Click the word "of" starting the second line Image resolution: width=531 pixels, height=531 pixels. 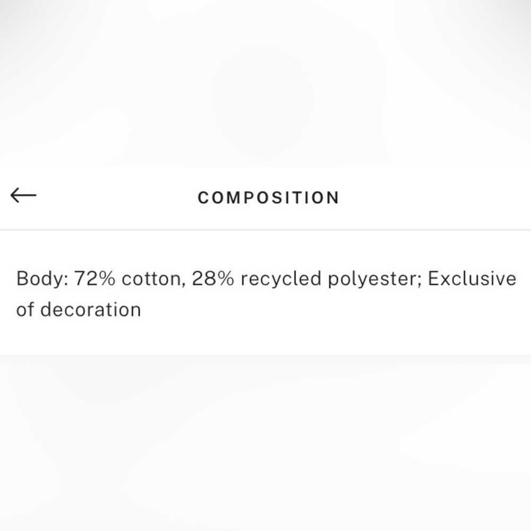tap(25, 310)
